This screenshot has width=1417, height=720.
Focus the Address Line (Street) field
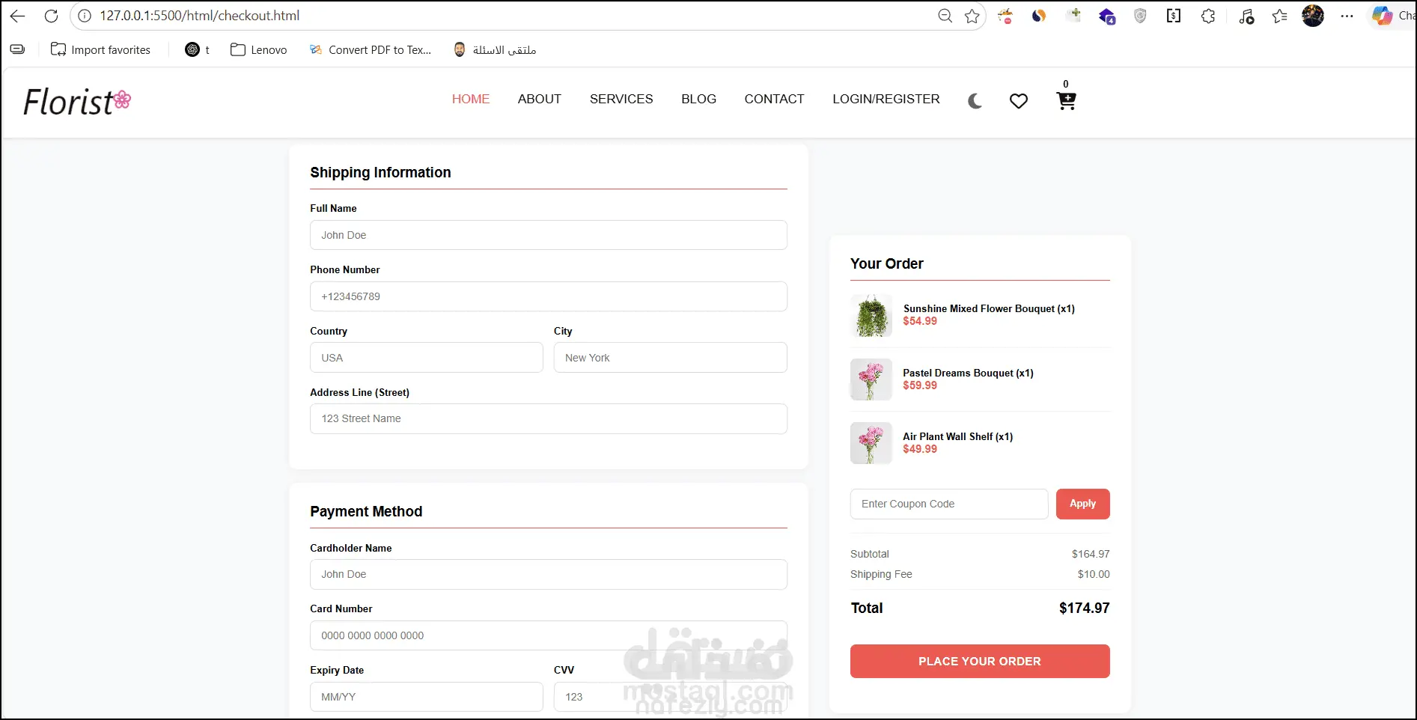point(549,418)
